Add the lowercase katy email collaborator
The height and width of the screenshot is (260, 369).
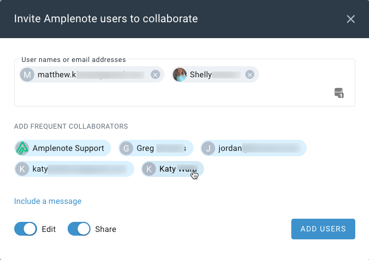click(74, 169)
